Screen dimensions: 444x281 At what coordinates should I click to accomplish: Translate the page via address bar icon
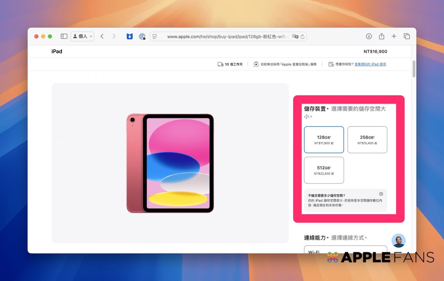(x=295, y=36)
